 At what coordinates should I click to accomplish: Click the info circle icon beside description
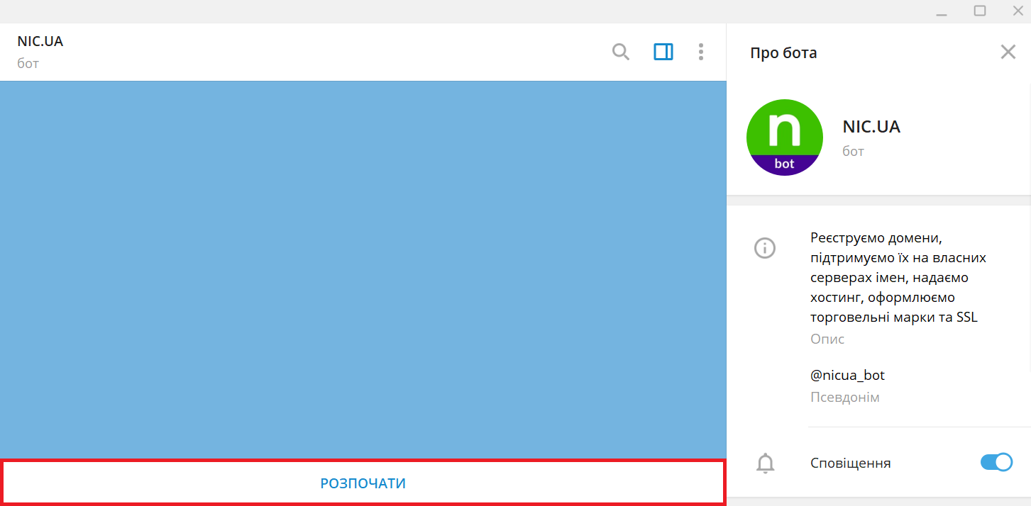tap(765, 248)
